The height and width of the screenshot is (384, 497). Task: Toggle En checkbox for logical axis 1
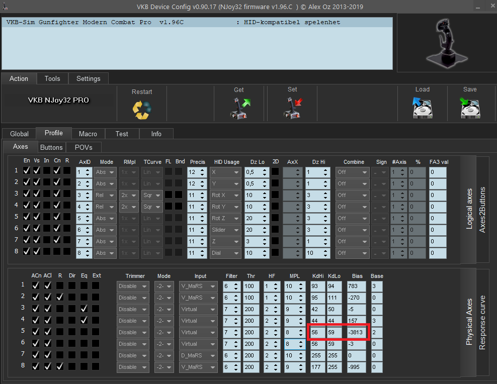tap(27, 170)
